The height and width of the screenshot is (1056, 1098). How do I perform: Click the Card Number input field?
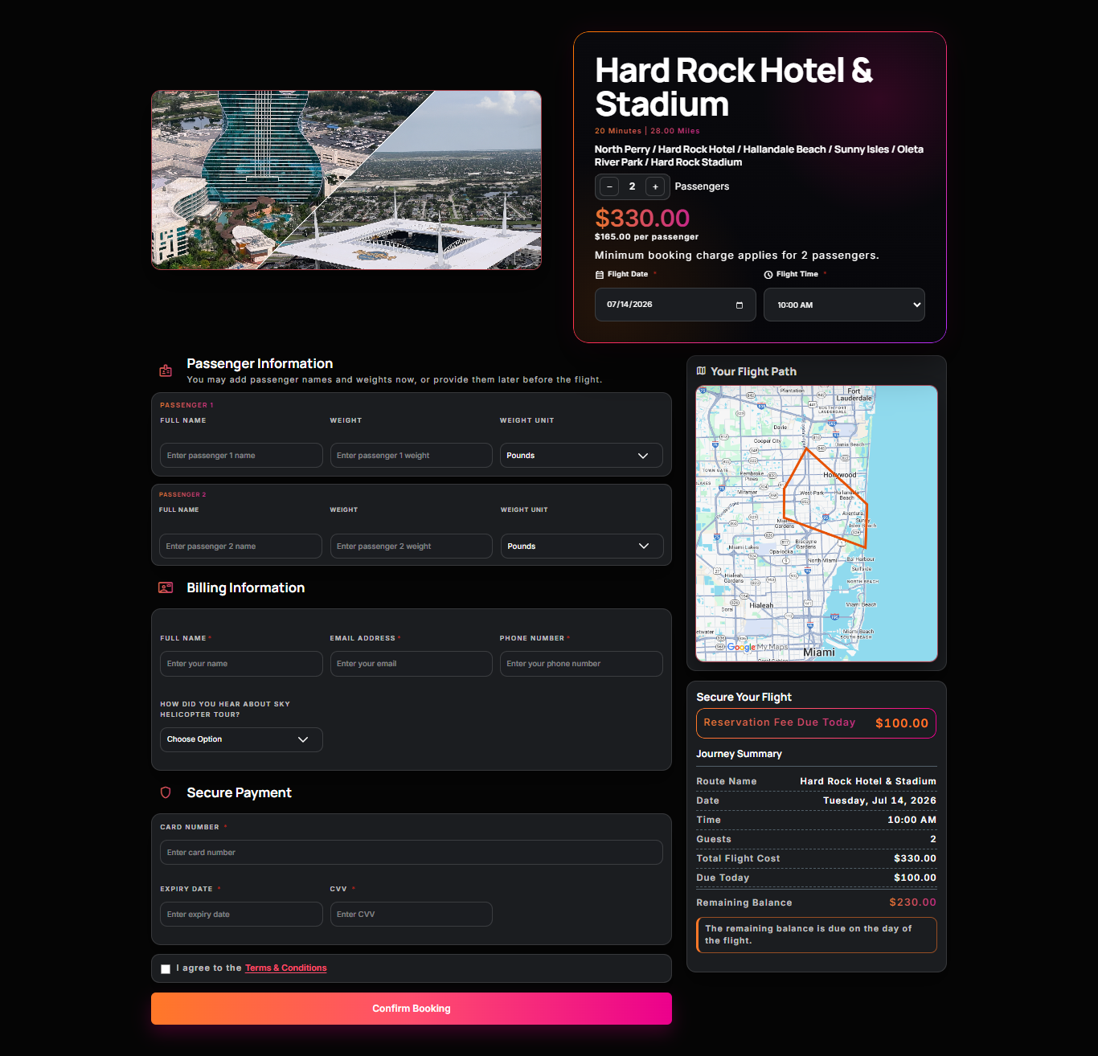[412, 853]
